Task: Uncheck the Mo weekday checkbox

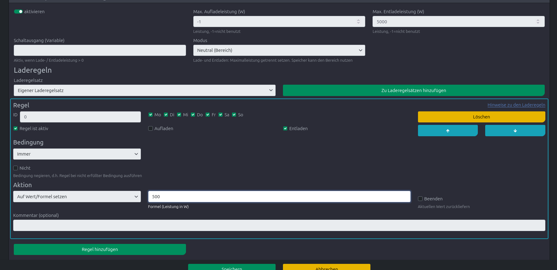Action: point(151,115)
